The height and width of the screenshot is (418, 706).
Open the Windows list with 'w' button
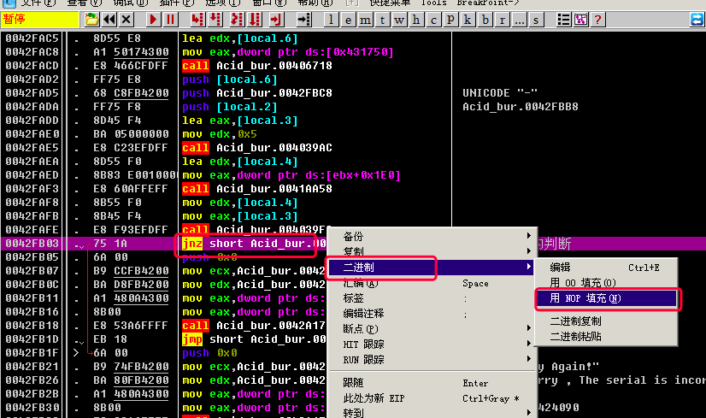click(x=400, y=20)
